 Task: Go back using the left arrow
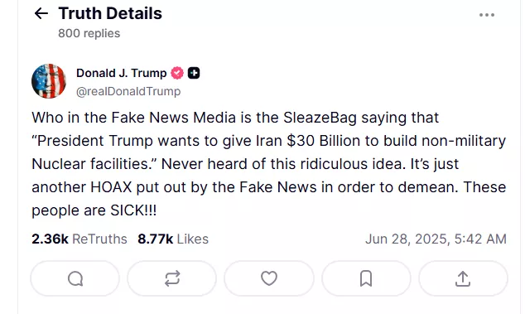[41, 14]
